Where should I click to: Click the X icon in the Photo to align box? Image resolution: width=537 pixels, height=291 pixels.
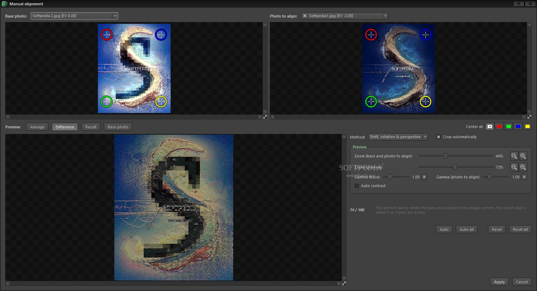tap(305, 16)
